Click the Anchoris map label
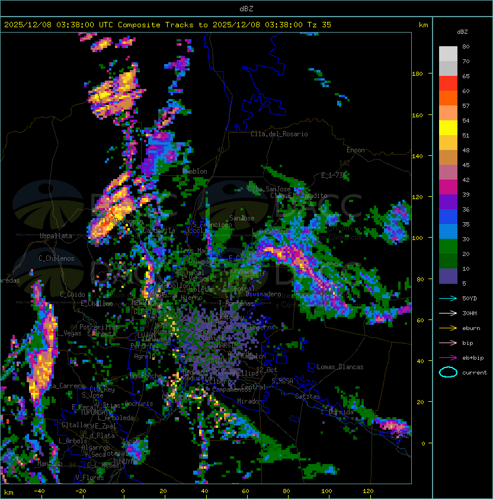The image size is (493, 499). click(139, 404)
